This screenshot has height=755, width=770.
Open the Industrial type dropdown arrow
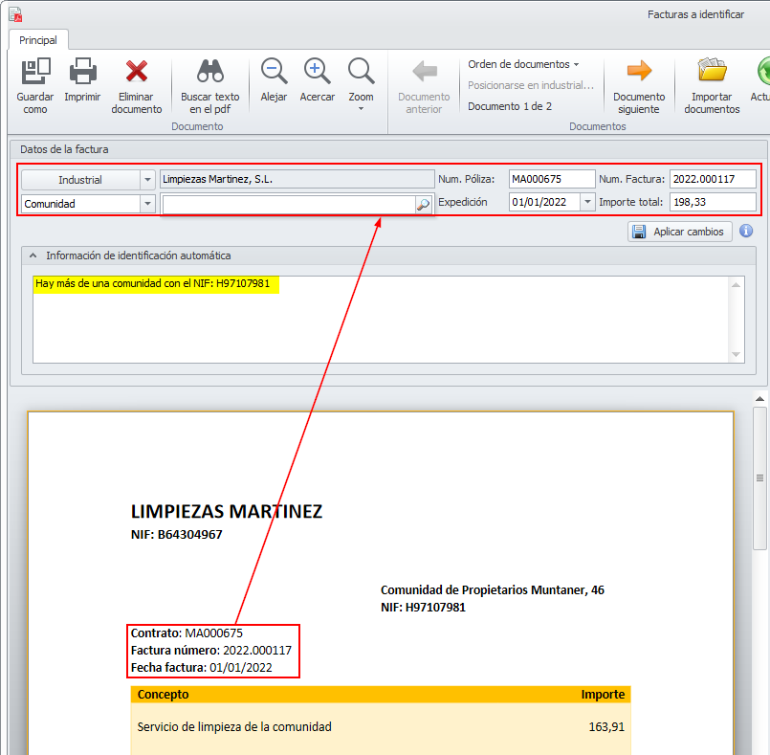(x=147, y=180)
